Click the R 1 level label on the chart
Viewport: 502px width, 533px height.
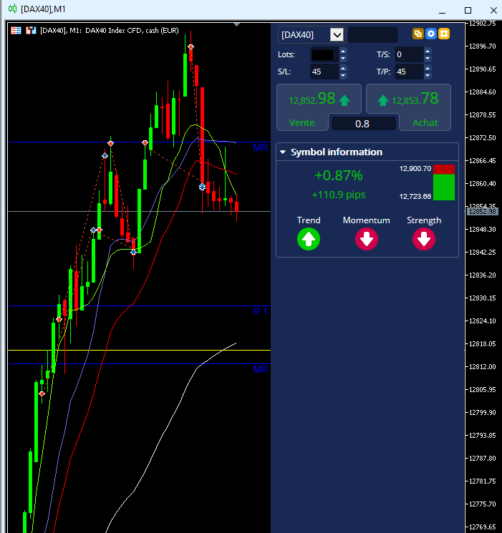[x=261, y=311]
